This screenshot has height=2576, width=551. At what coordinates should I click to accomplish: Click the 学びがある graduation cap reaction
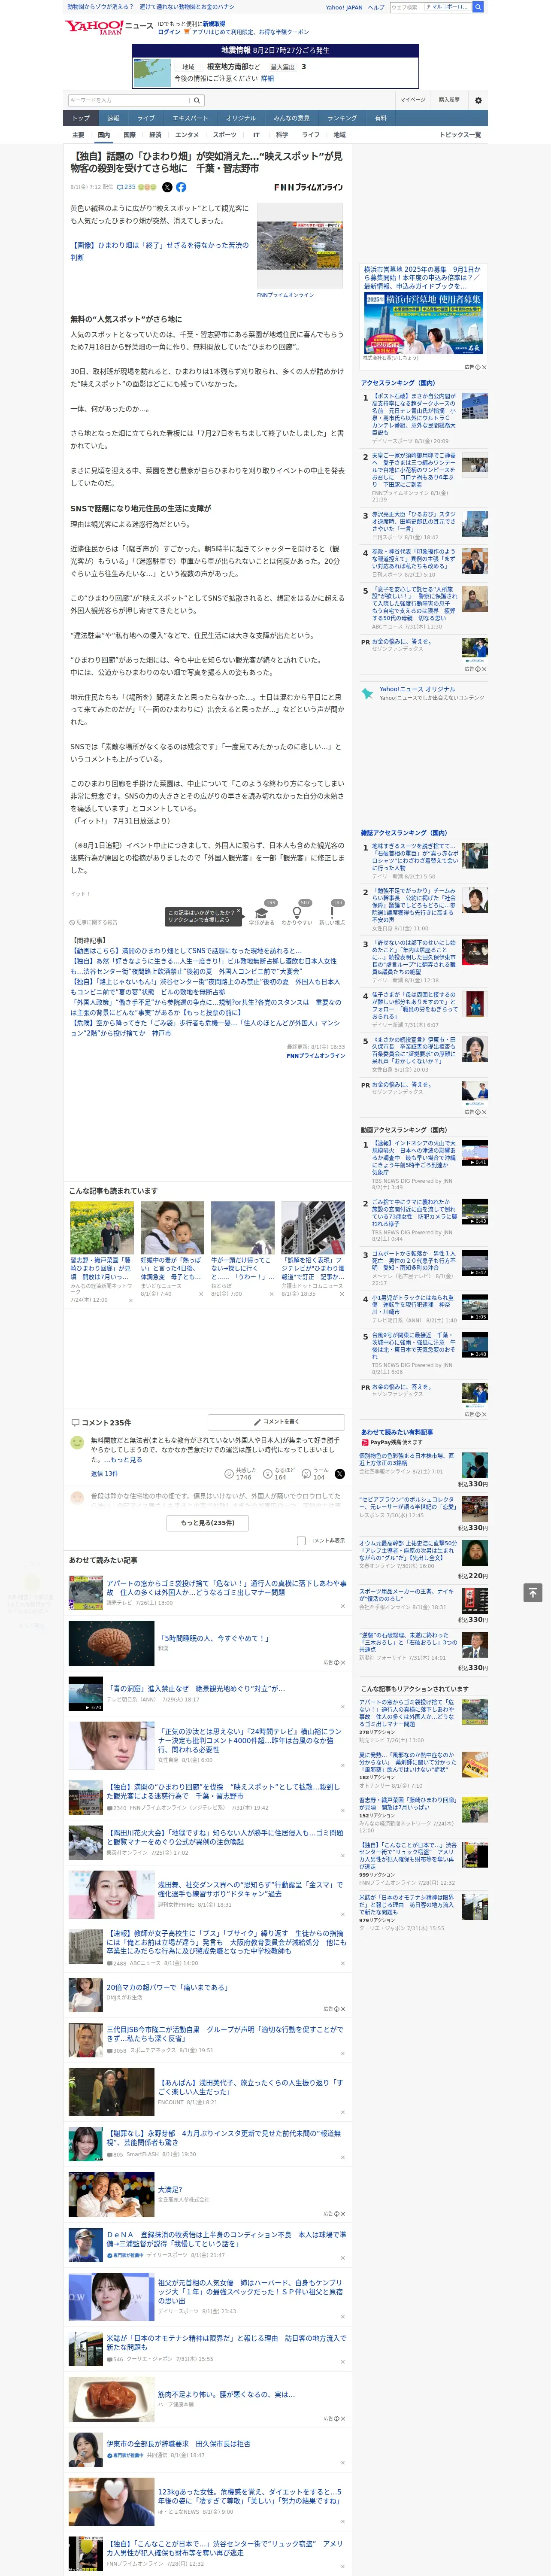click(x=263, y=913)
